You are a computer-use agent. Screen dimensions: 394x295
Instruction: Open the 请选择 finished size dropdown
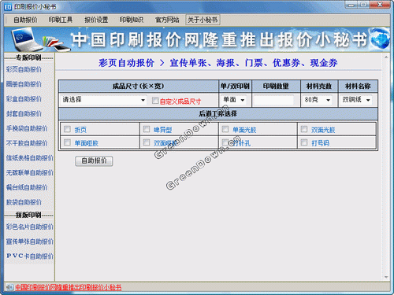click(103, 100)
